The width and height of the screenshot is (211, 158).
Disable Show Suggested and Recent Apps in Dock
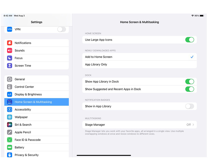[x=190, y=89]
